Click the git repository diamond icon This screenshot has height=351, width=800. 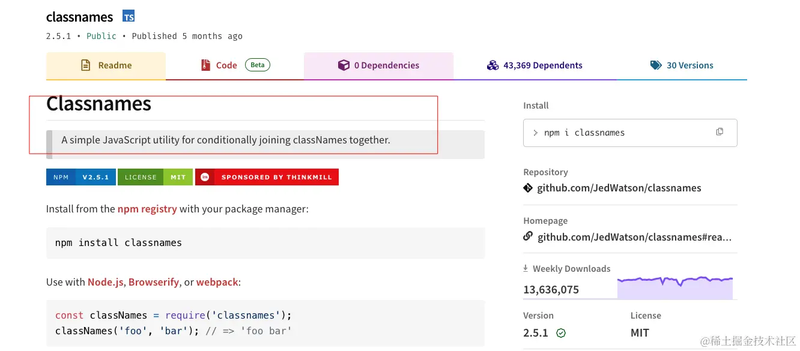click(x=528, y=188)
